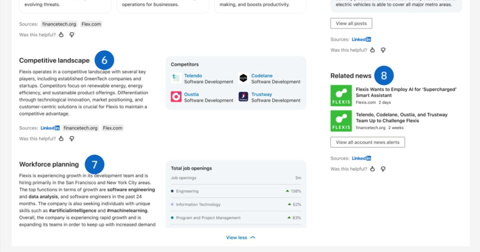Select Program and Project Management row

pos(236,218)
